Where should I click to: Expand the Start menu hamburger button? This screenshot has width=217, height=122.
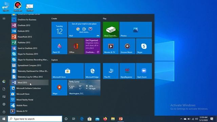pos(4,18)
